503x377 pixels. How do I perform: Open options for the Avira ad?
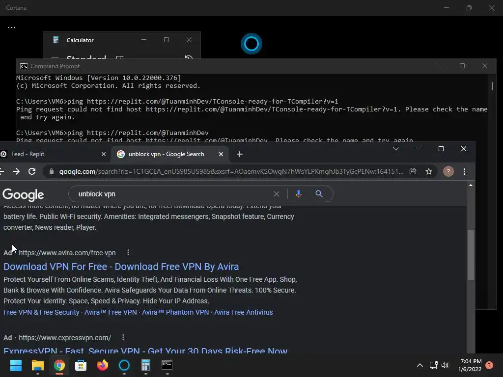(128, 253)
